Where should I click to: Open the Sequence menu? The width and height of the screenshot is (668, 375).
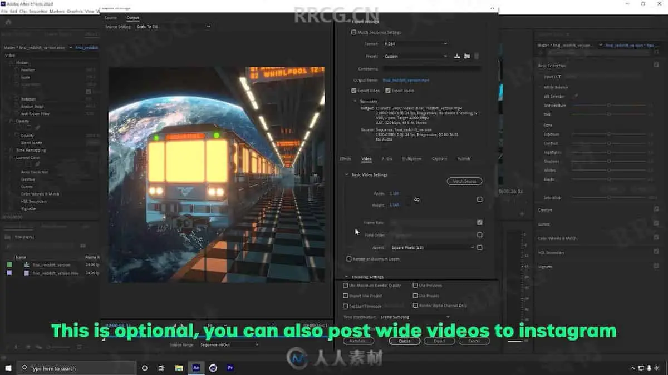pos(38,11)
